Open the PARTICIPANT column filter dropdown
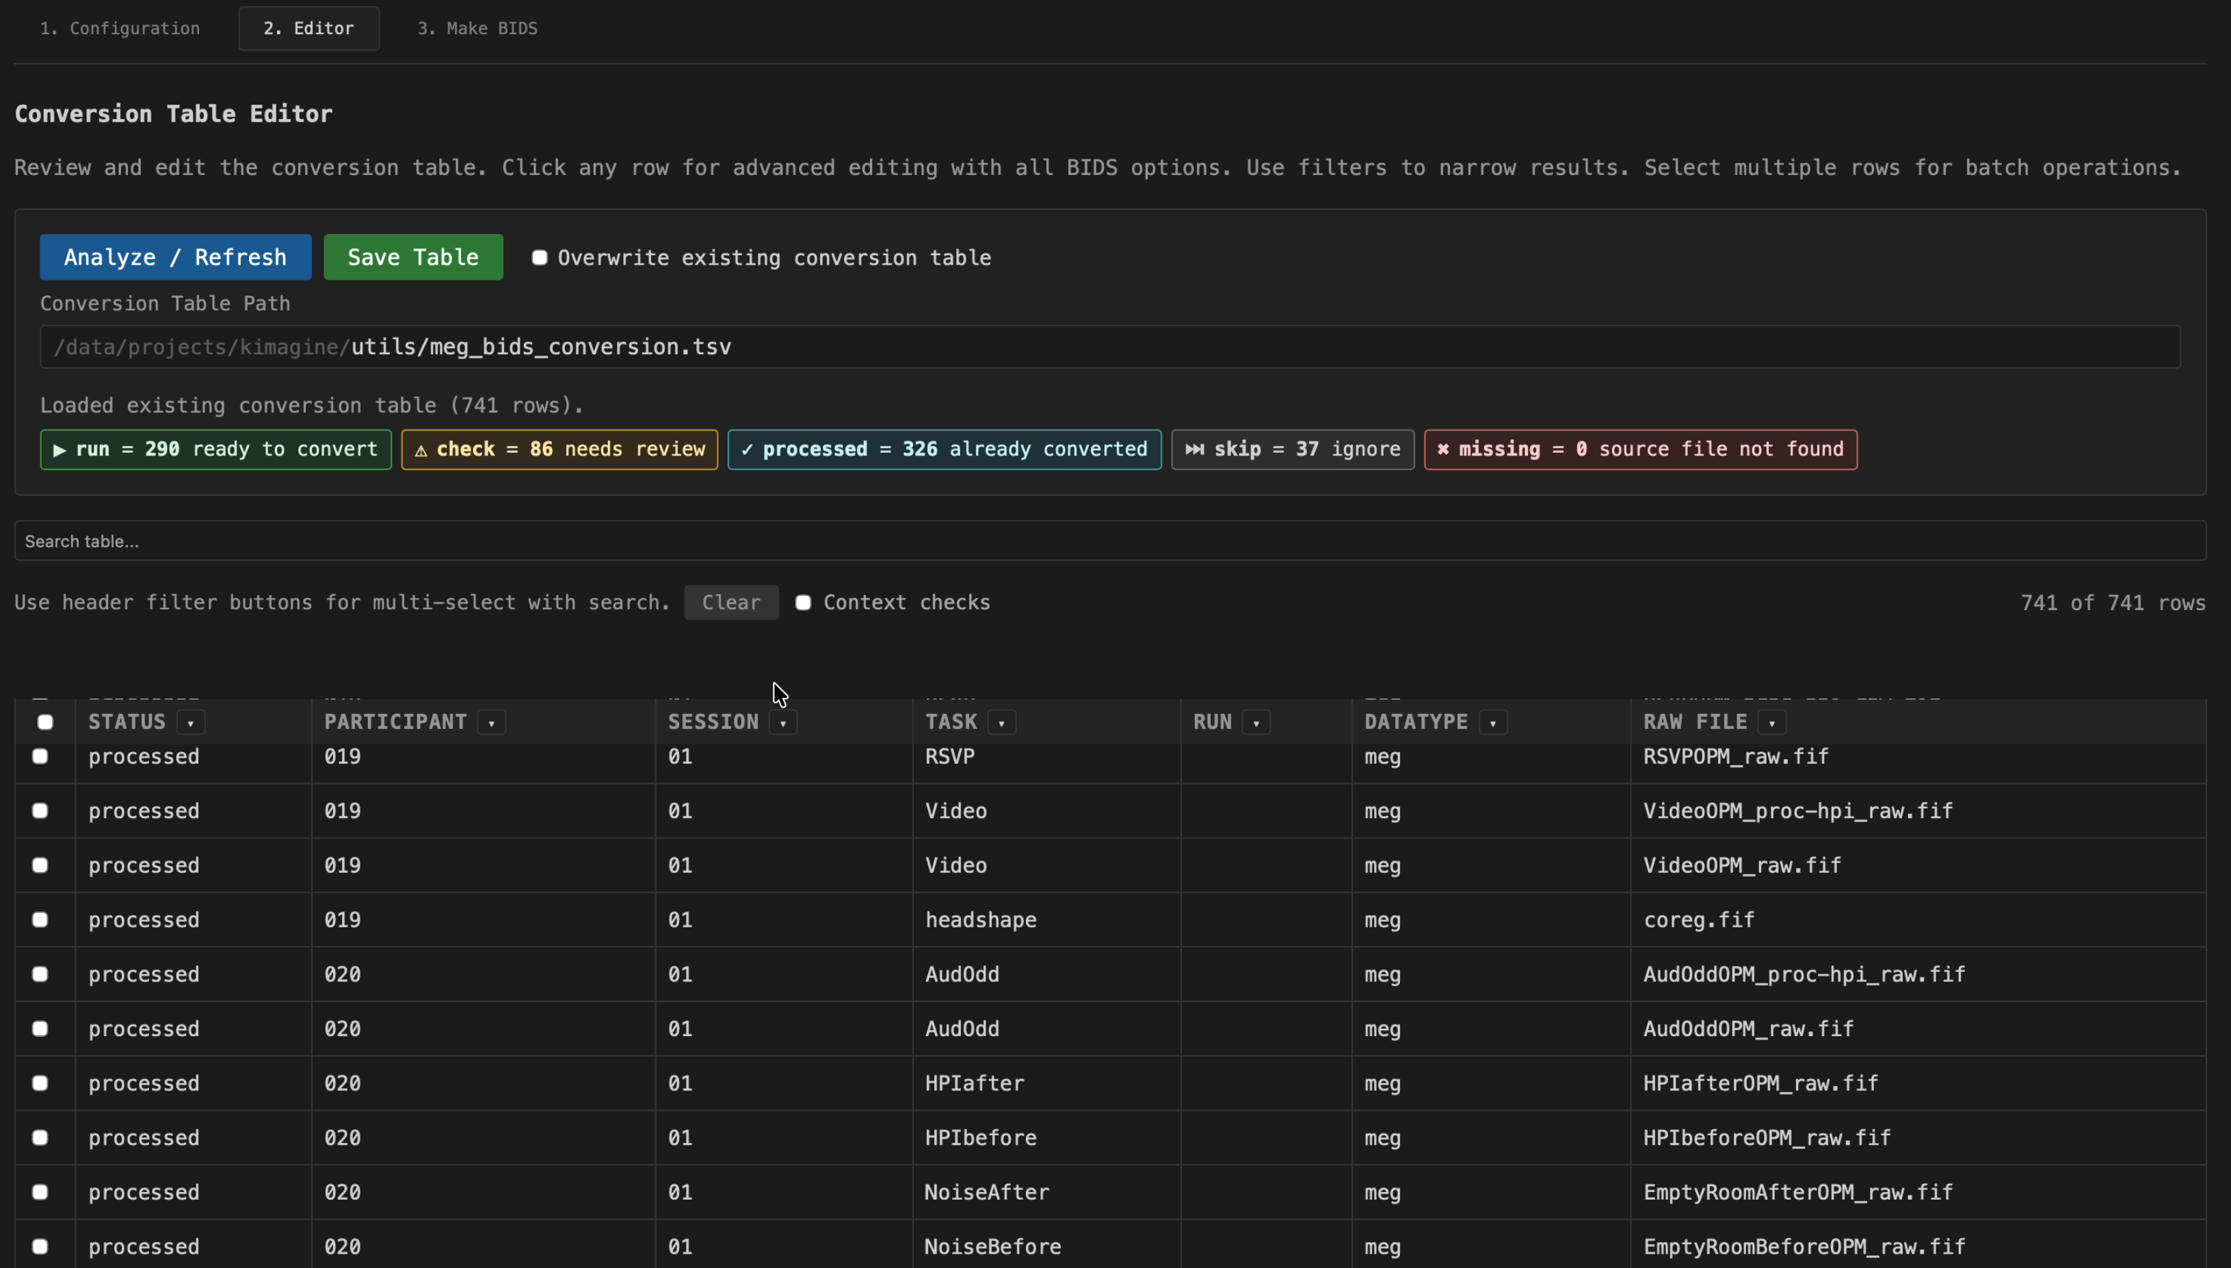The image size is (2231, 1268). pos(491,723)
